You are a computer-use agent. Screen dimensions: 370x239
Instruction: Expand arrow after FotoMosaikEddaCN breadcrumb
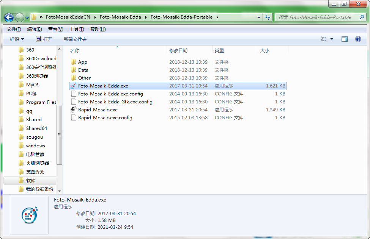point(95,17)
